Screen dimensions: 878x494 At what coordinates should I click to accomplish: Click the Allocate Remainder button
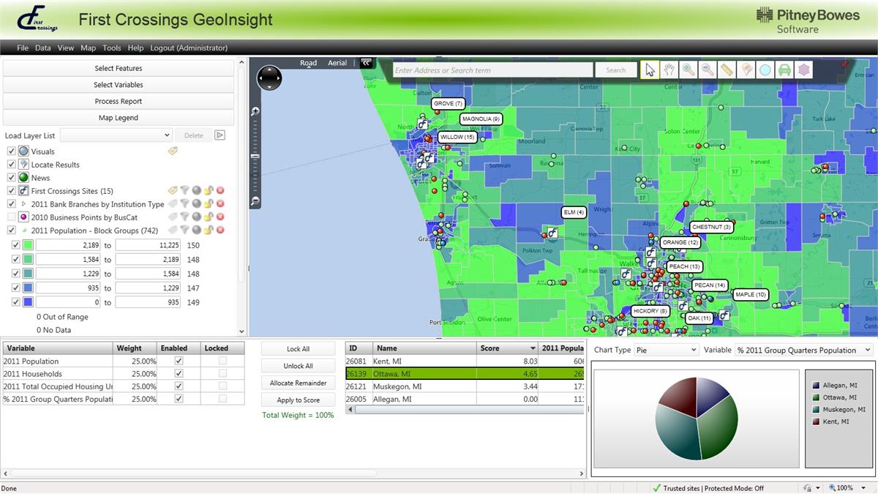pos(298,383)
